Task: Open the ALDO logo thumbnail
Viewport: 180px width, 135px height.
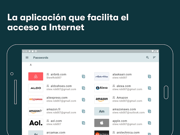Action: pyautogui.click(x=36, y=88)
